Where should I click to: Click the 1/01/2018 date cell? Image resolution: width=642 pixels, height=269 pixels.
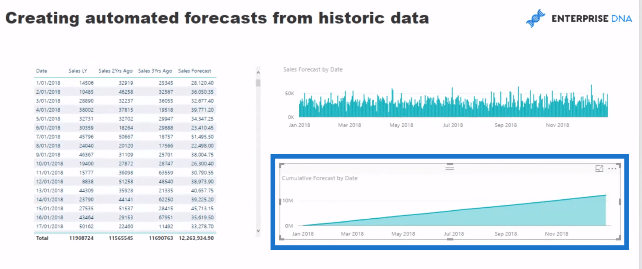coord(48,83)
